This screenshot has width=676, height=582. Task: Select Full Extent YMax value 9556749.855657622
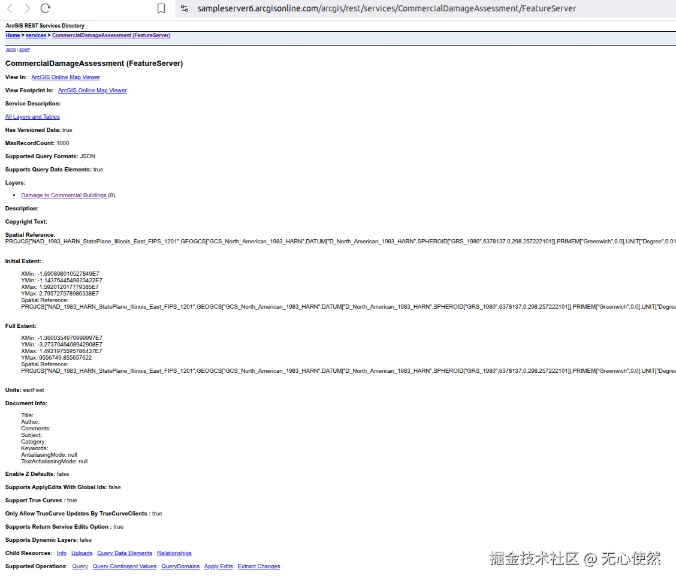point(65,358)
